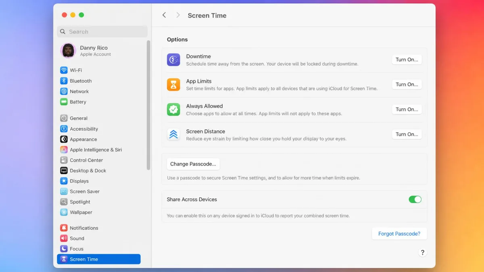Click the yellow minimize window button

click(73, 15)
